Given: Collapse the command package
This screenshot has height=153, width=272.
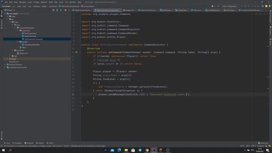Looking at the screenshot, I should click(x=17, y=31).
